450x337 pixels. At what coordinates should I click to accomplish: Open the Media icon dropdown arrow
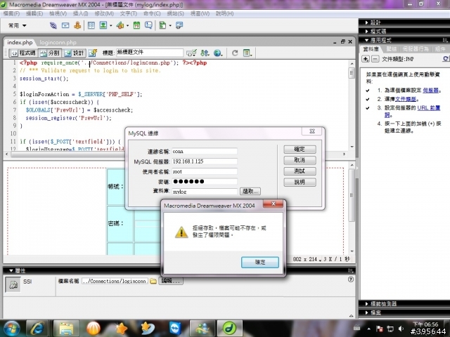(128, 26)
